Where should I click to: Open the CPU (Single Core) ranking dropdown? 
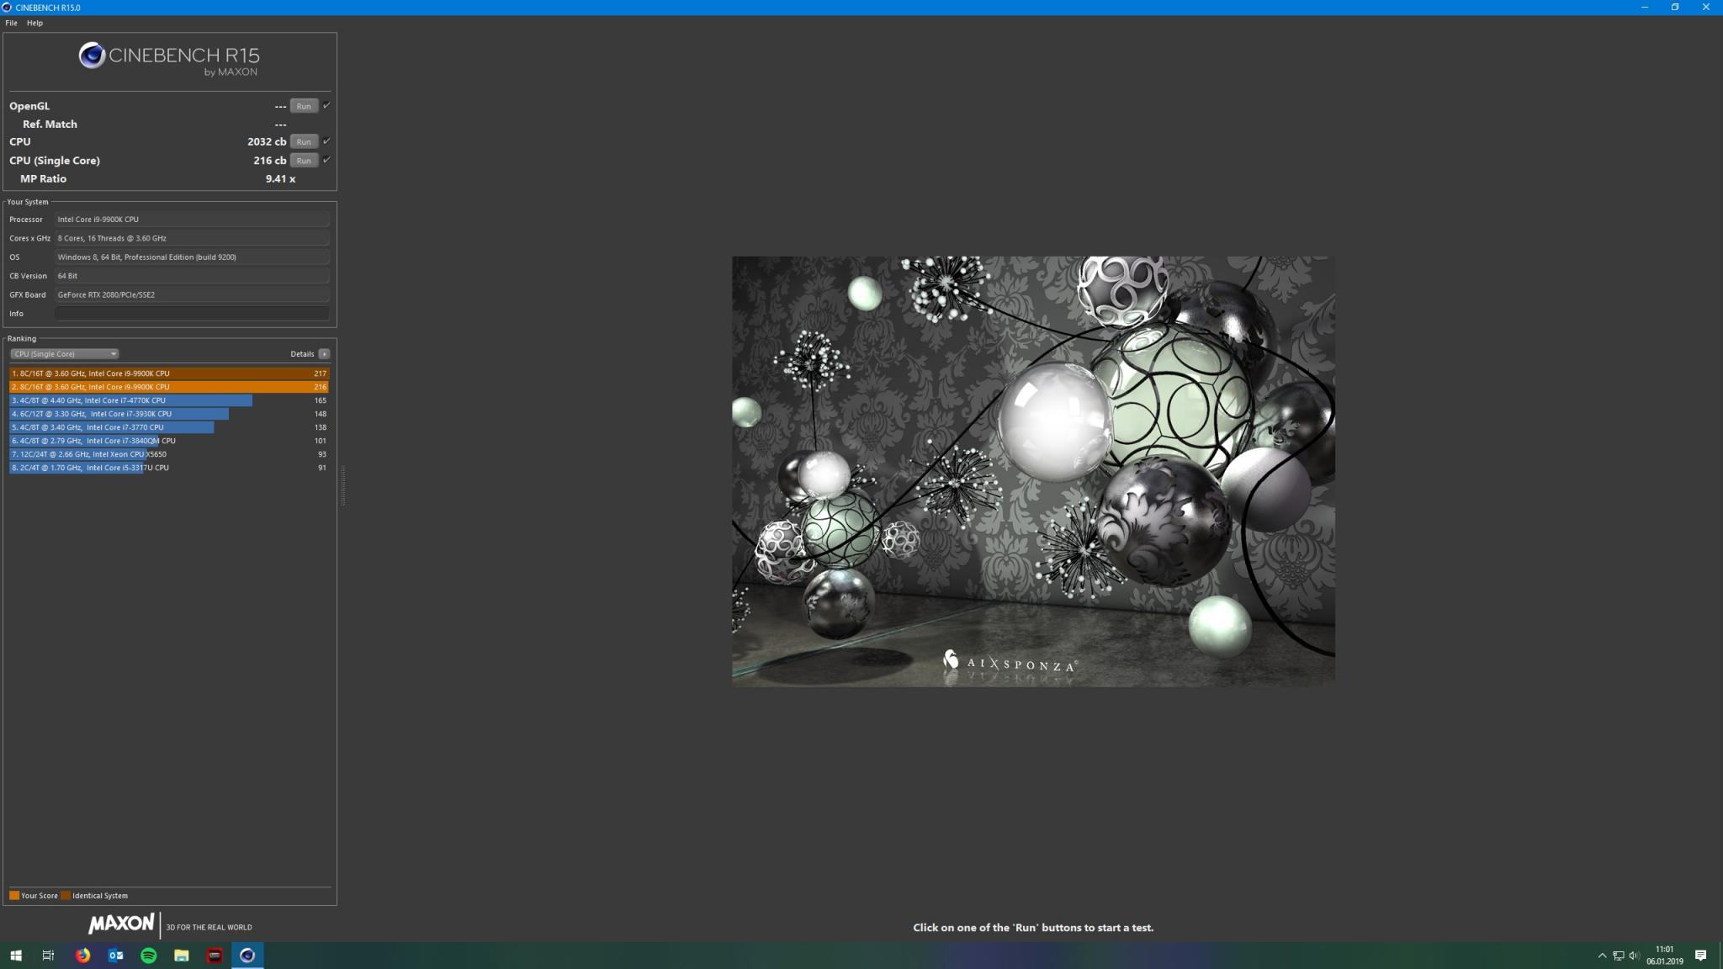coord(64,354)
